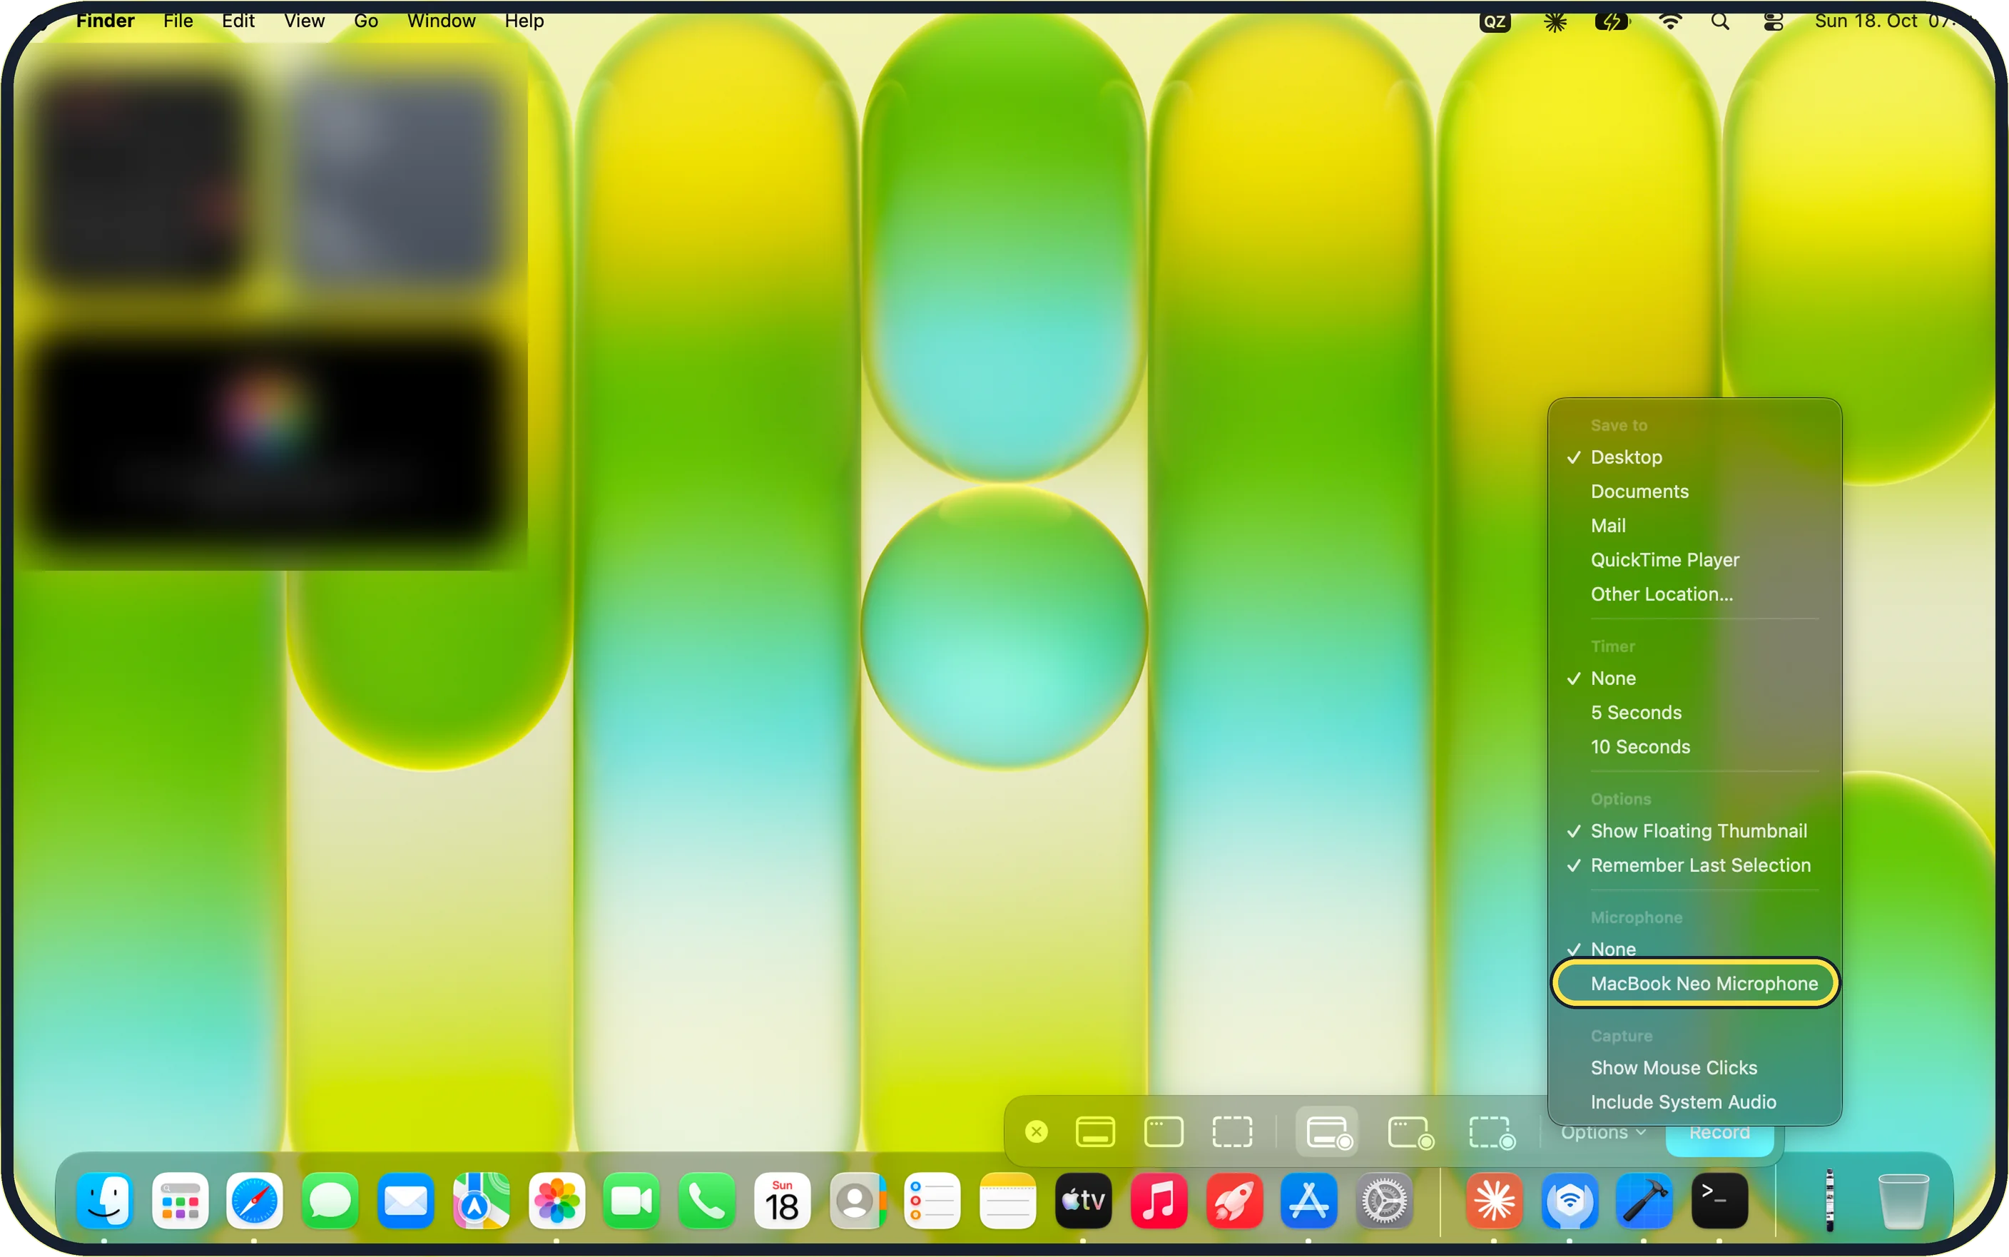This screenshot has width=2009, height=1257.
Task: Click the clock date in menu bar
Action: click(x=1885, y=21)
